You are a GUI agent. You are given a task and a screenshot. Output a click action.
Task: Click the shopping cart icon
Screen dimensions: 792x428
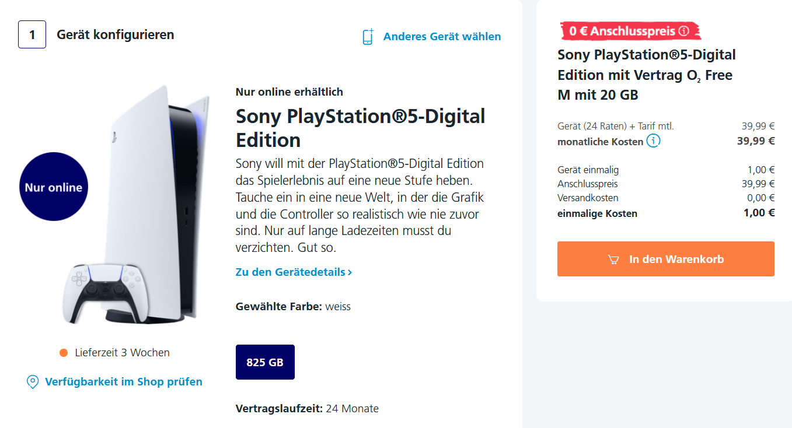coord(613,259)
